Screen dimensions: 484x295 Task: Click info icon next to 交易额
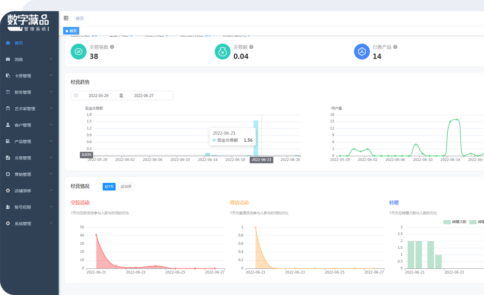(251, 47)
